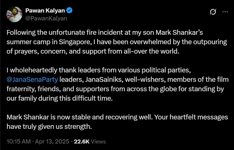Open the Grok explain-this-post icon
234x150 pixels.
[x=213, y=12]
